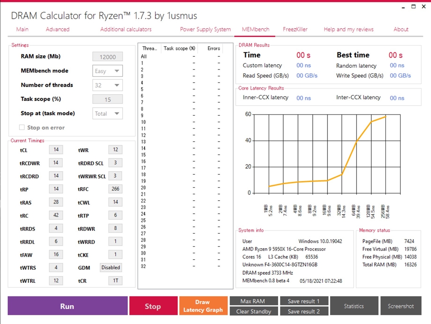Click the Time 00 s value
The width and height of the screenshot is (431, 324).
303,55
